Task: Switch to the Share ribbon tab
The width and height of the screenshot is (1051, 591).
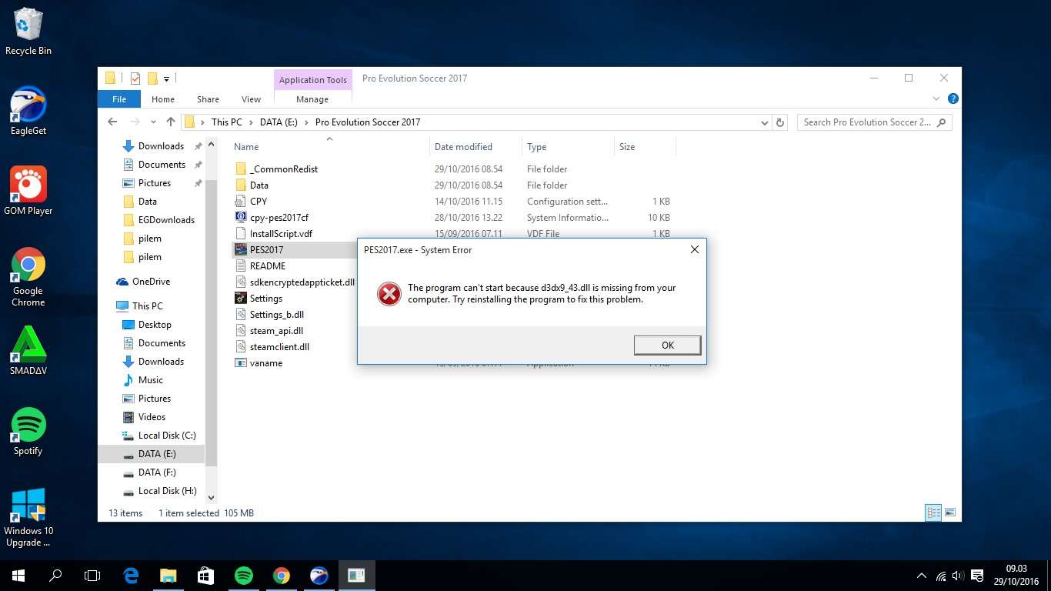Action: [x=208, y=99]
